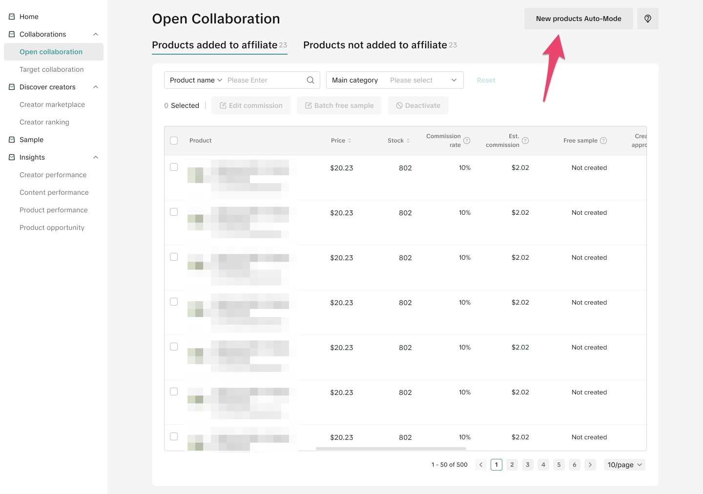Sort by Price using the sort arrows
Screen dimensions: 703x494
350,141
